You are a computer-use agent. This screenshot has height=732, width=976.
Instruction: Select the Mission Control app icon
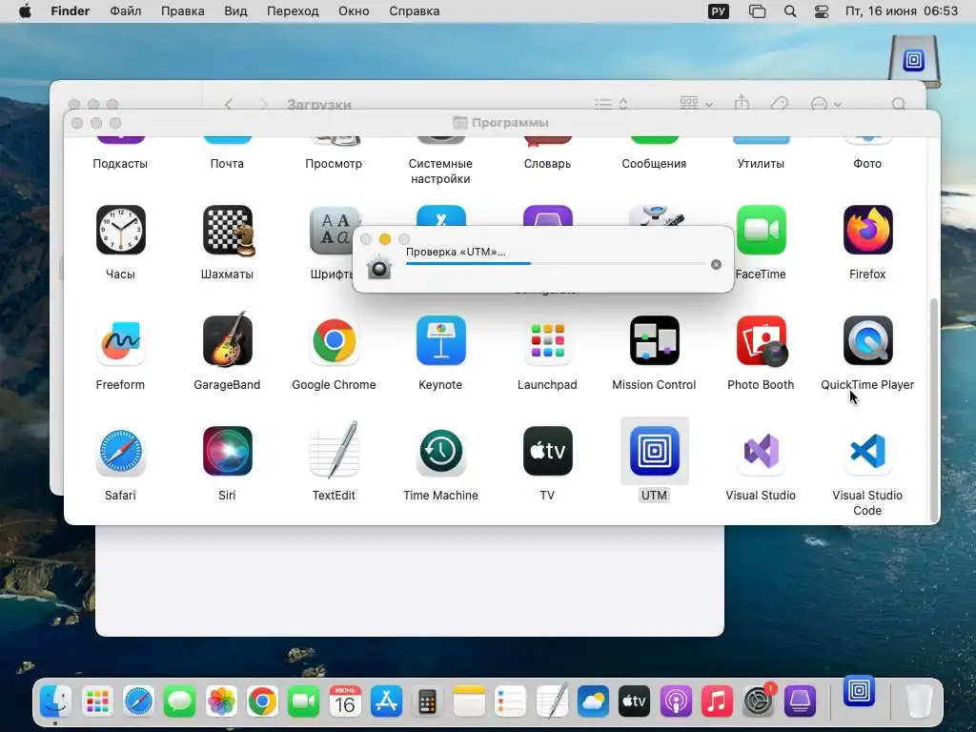654,340
